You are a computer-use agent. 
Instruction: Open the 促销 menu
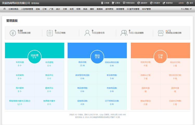[x=38, y=9]
